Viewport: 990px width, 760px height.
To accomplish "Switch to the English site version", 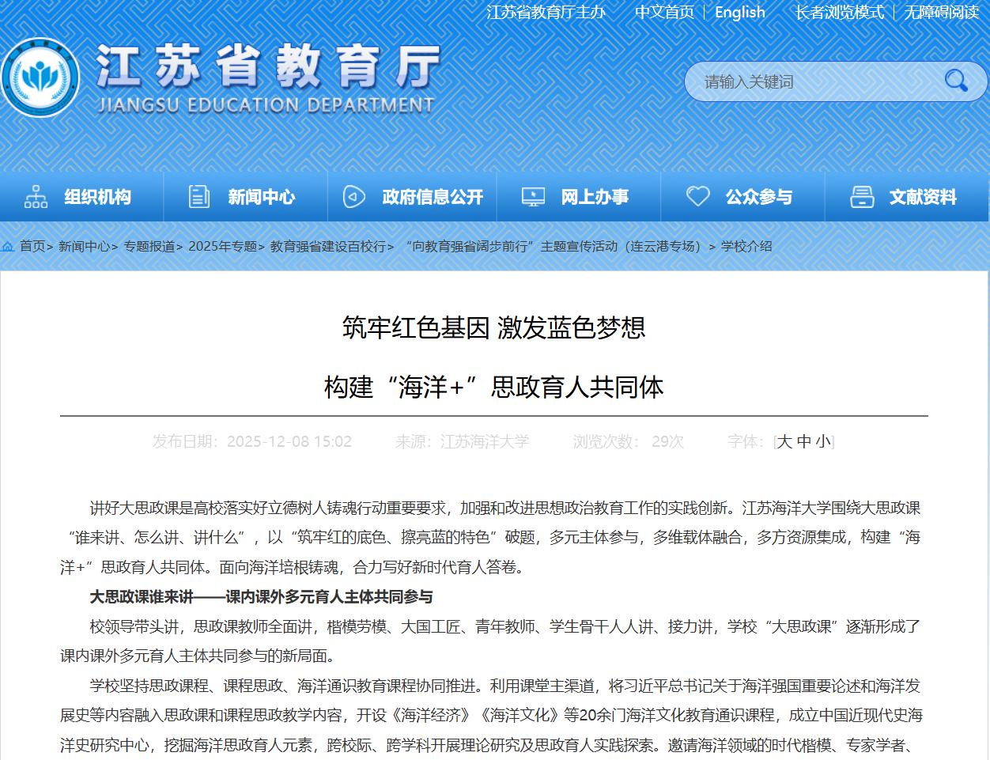I will (x=739, y=13).
